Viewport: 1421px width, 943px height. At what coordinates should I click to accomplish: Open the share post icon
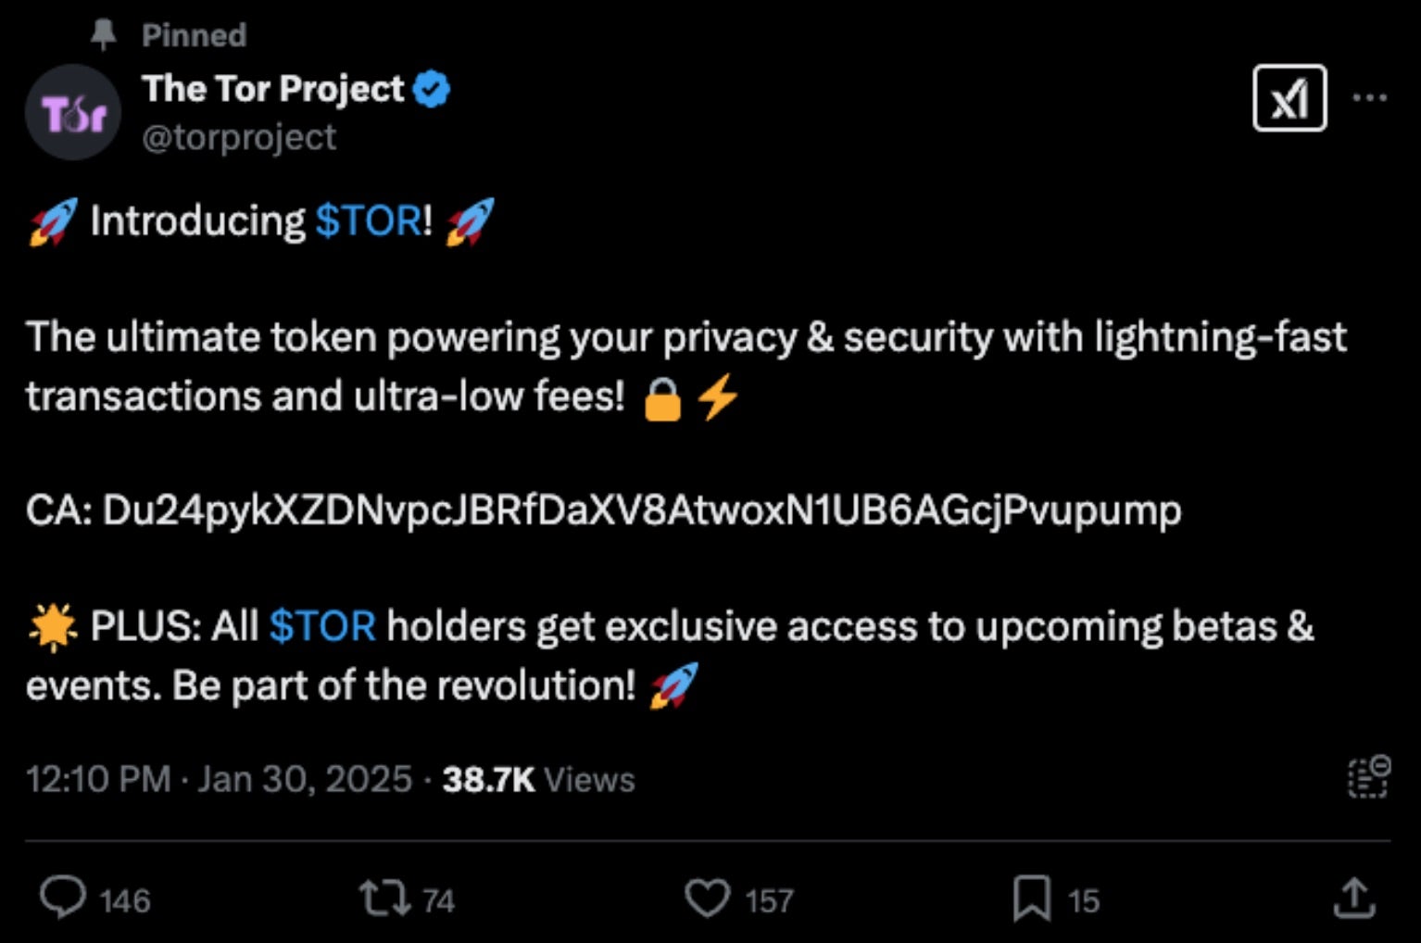click(1353, 898)
